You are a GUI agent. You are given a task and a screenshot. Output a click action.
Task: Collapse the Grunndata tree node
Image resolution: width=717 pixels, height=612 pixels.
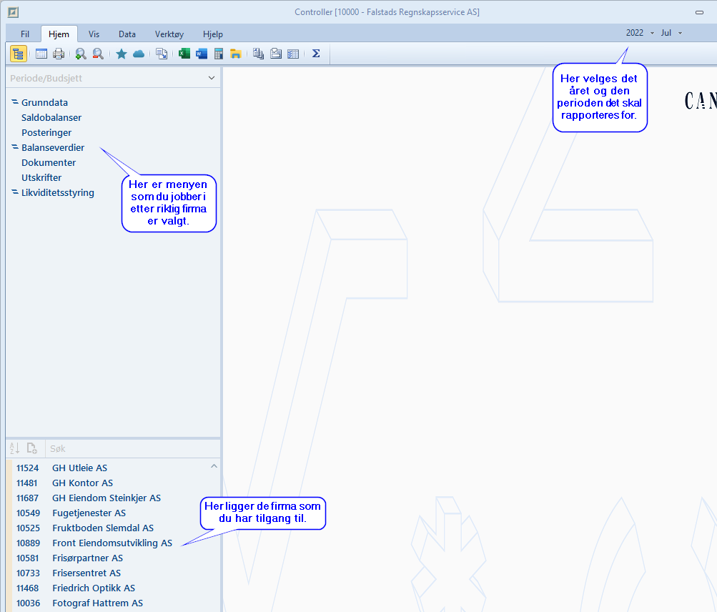pyautogui.click(x=15, y=102)
